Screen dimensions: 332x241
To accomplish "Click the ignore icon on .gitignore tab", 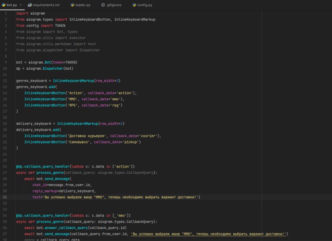I will tap(103, 5).
